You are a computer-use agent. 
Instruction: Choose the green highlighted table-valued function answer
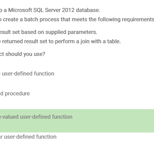(77, 121)
